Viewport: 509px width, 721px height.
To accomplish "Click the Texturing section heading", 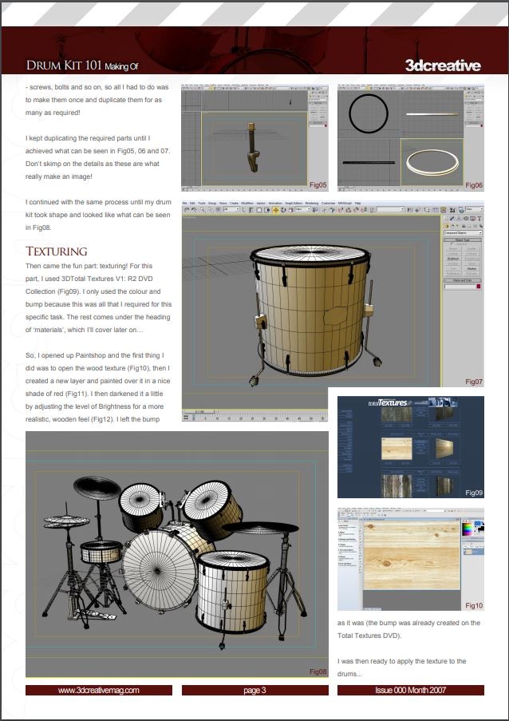I will tap(57, 251).
